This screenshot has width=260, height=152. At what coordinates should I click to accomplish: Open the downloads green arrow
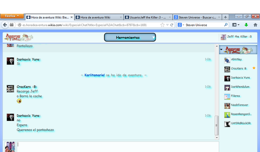click(x=246, y=25)
